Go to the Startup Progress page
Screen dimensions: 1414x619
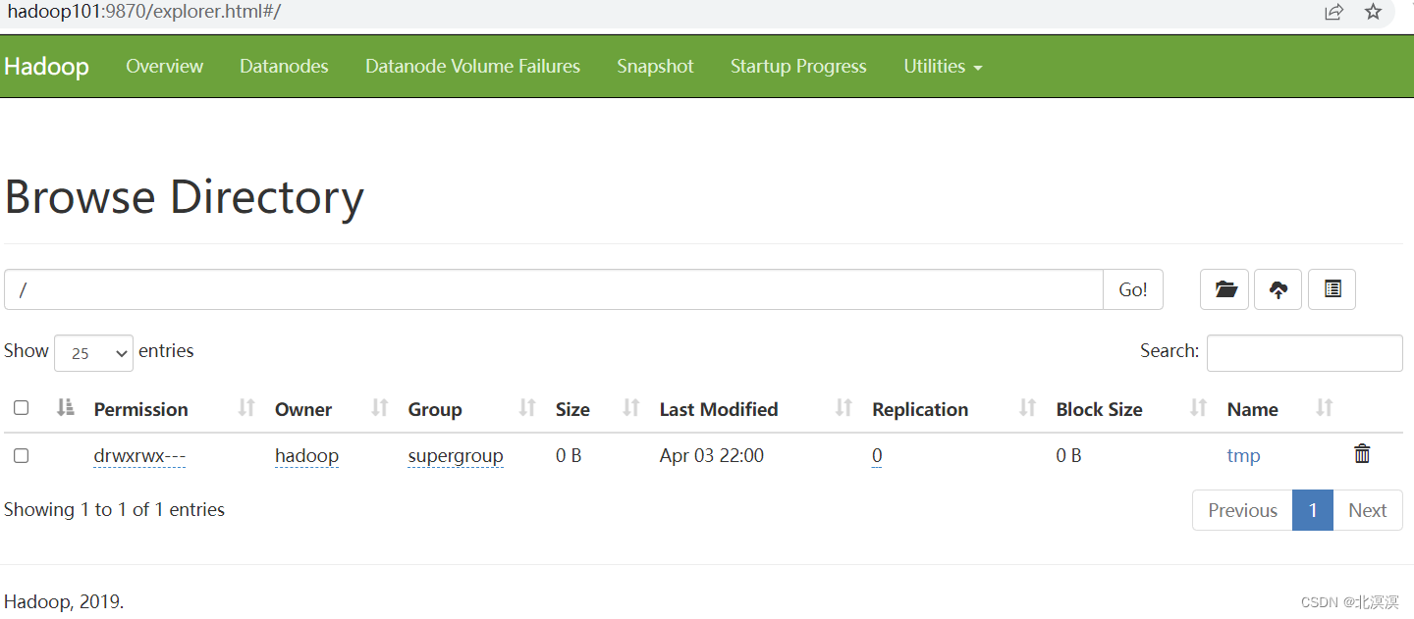click(x=798, y=67)
